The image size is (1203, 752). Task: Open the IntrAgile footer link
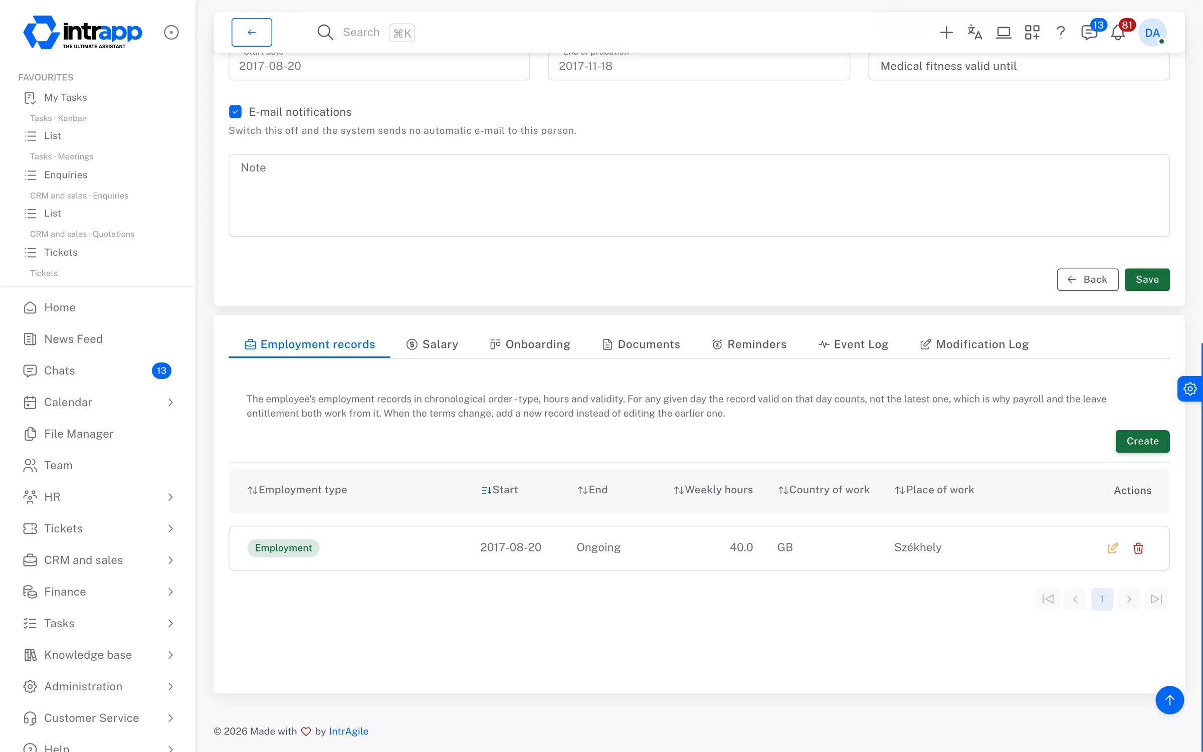[x=348, y=731]
